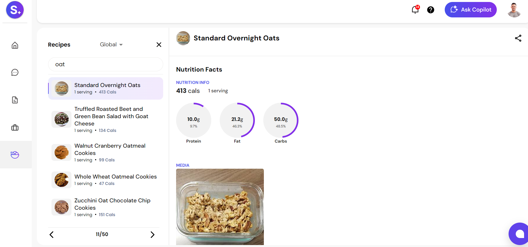Click the recipe header avatar image
Screen dimensions: 528x247
click(x=183, y=38)
